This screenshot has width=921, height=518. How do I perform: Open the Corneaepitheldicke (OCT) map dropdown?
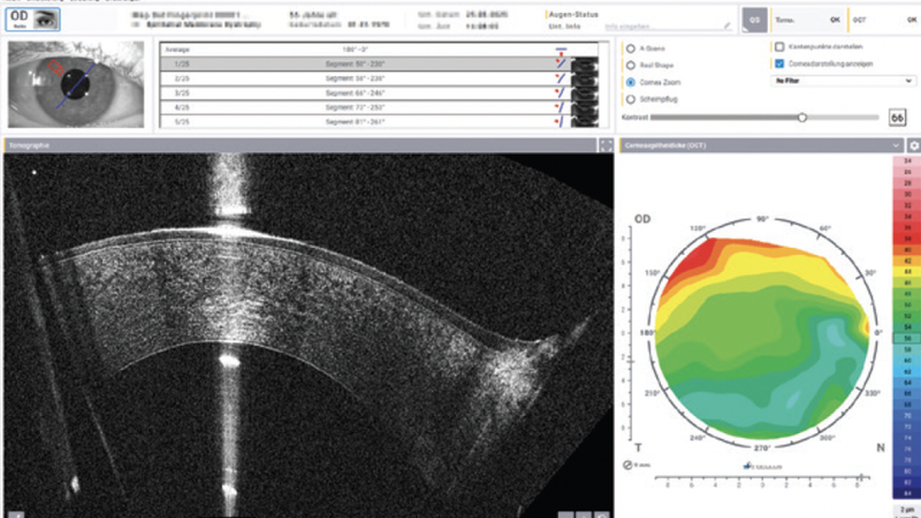click(x=895, y=145)
